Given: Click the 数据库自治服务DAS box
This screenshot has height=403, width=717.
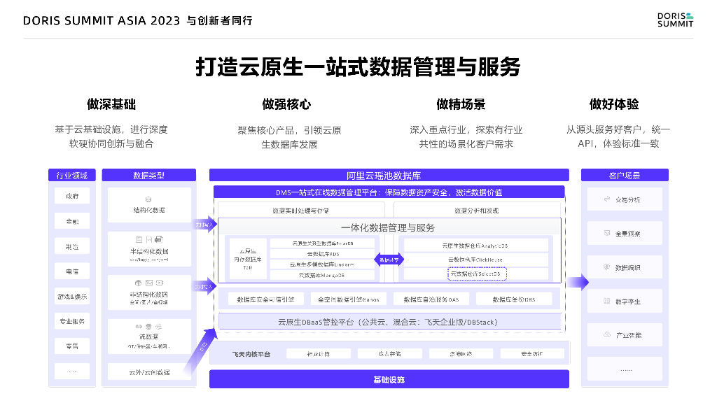Looking at the screenshot, I should [431, 299].
